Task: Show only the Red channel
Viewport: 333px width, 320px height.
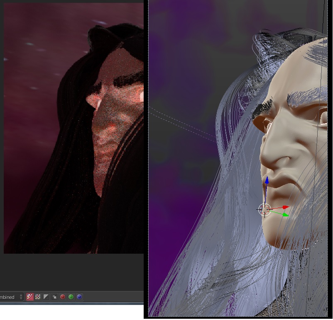Action: pyautogui.click(x=63, y=297)
